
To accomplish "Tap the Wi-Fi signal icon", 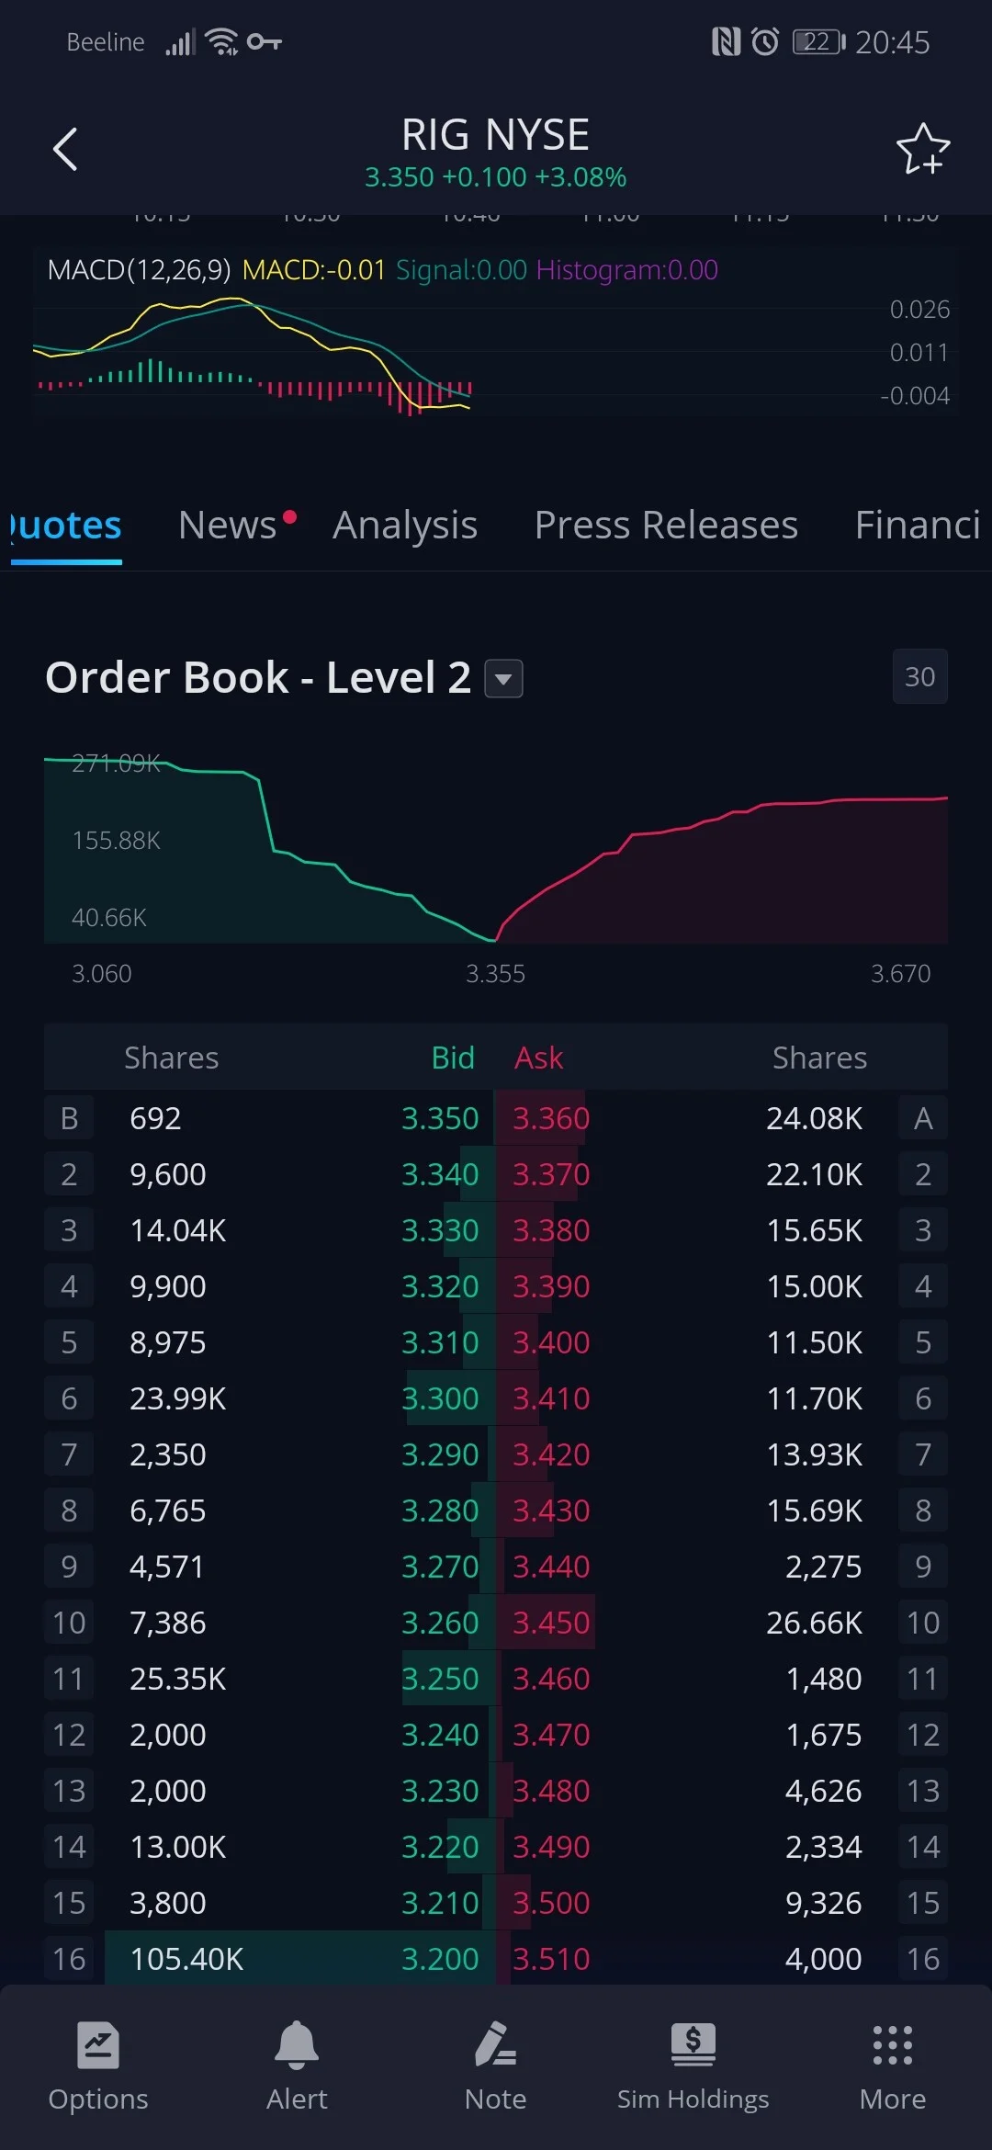I will pos(222,41).
